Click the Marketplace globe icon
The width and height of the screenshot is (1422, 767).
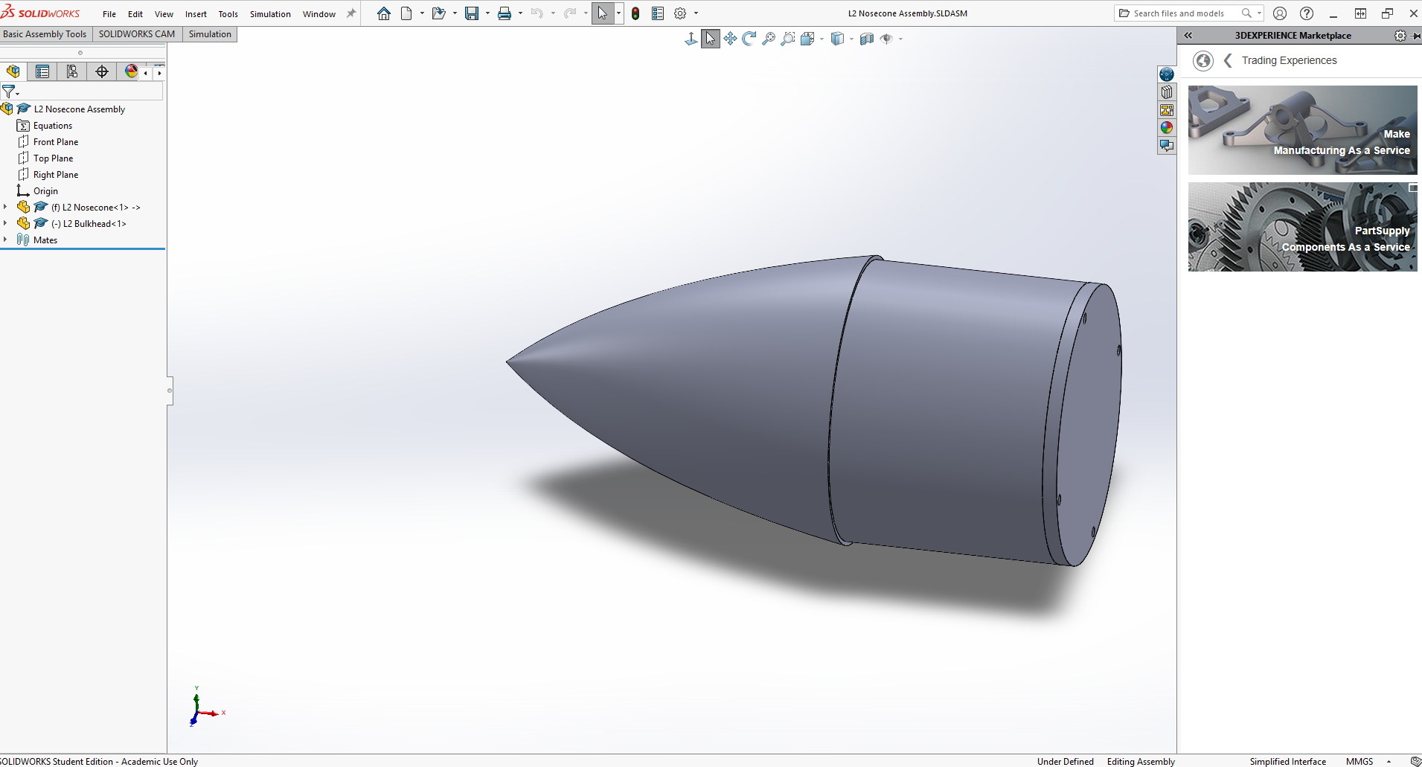1203,61
